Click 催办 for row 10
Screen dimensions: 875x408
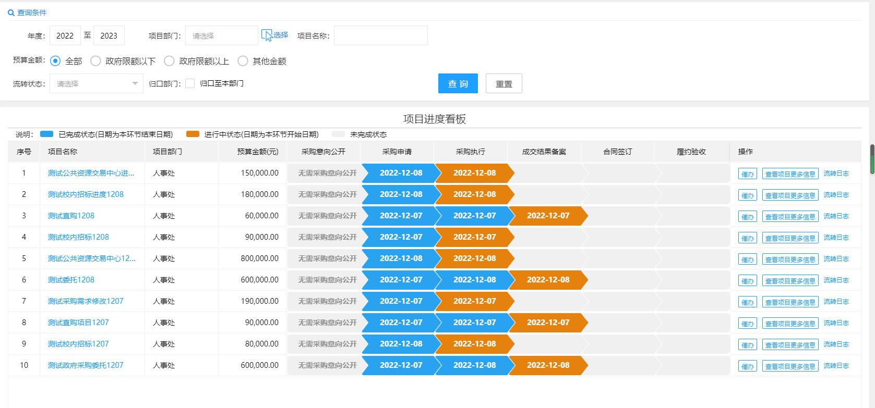click(x=748, y=366)
